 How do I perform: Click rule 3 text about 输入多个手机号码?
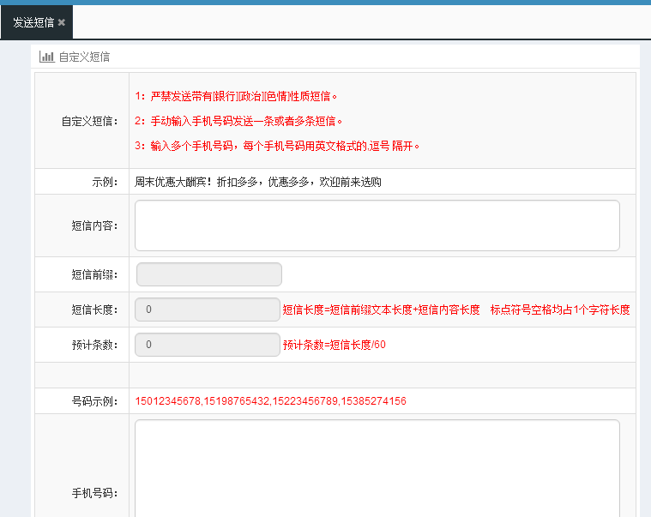tap(277, 146)
